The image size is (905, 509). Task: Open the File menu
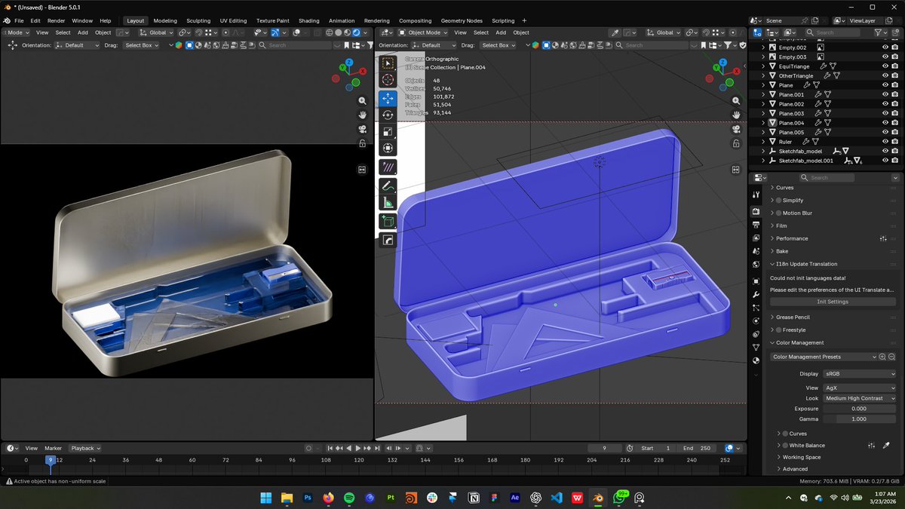tap(19, 21)
